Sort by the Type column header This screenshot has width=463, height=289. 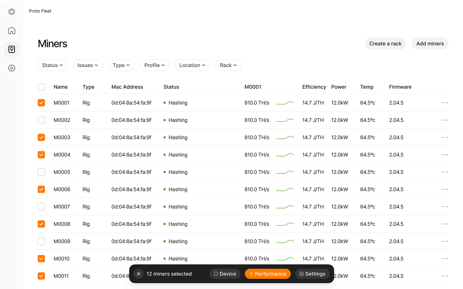(x=88, y=87)
